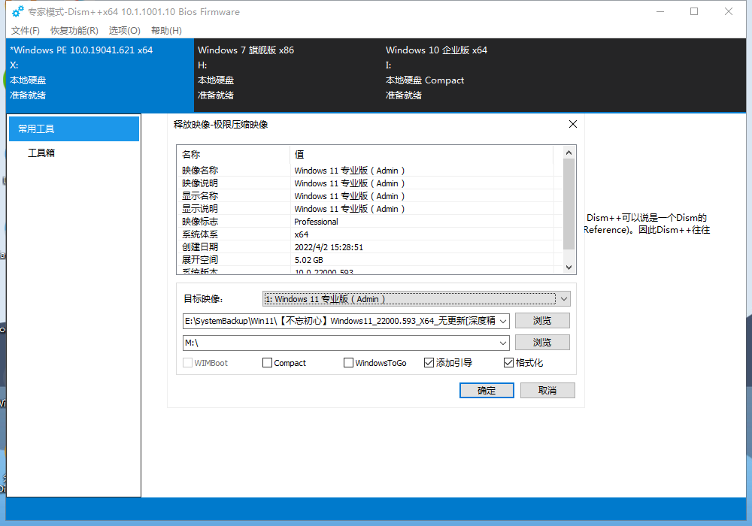Uncheck the 添加引导 checkbox
752x526 pixels.
tap(429, 363)
